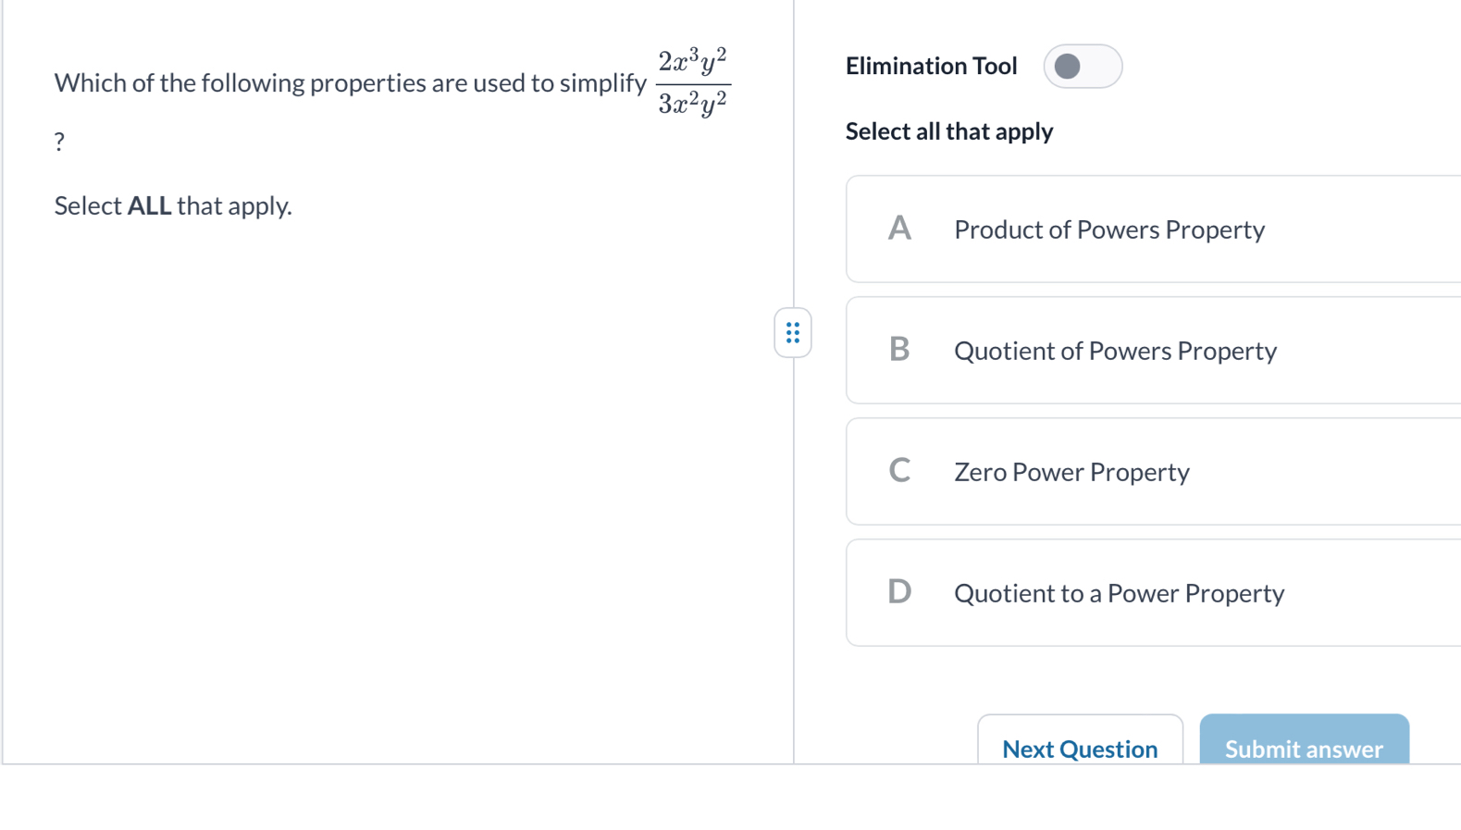Click the letter C option badge
This screenshot has width=1461, height=830.
point(899,471)
